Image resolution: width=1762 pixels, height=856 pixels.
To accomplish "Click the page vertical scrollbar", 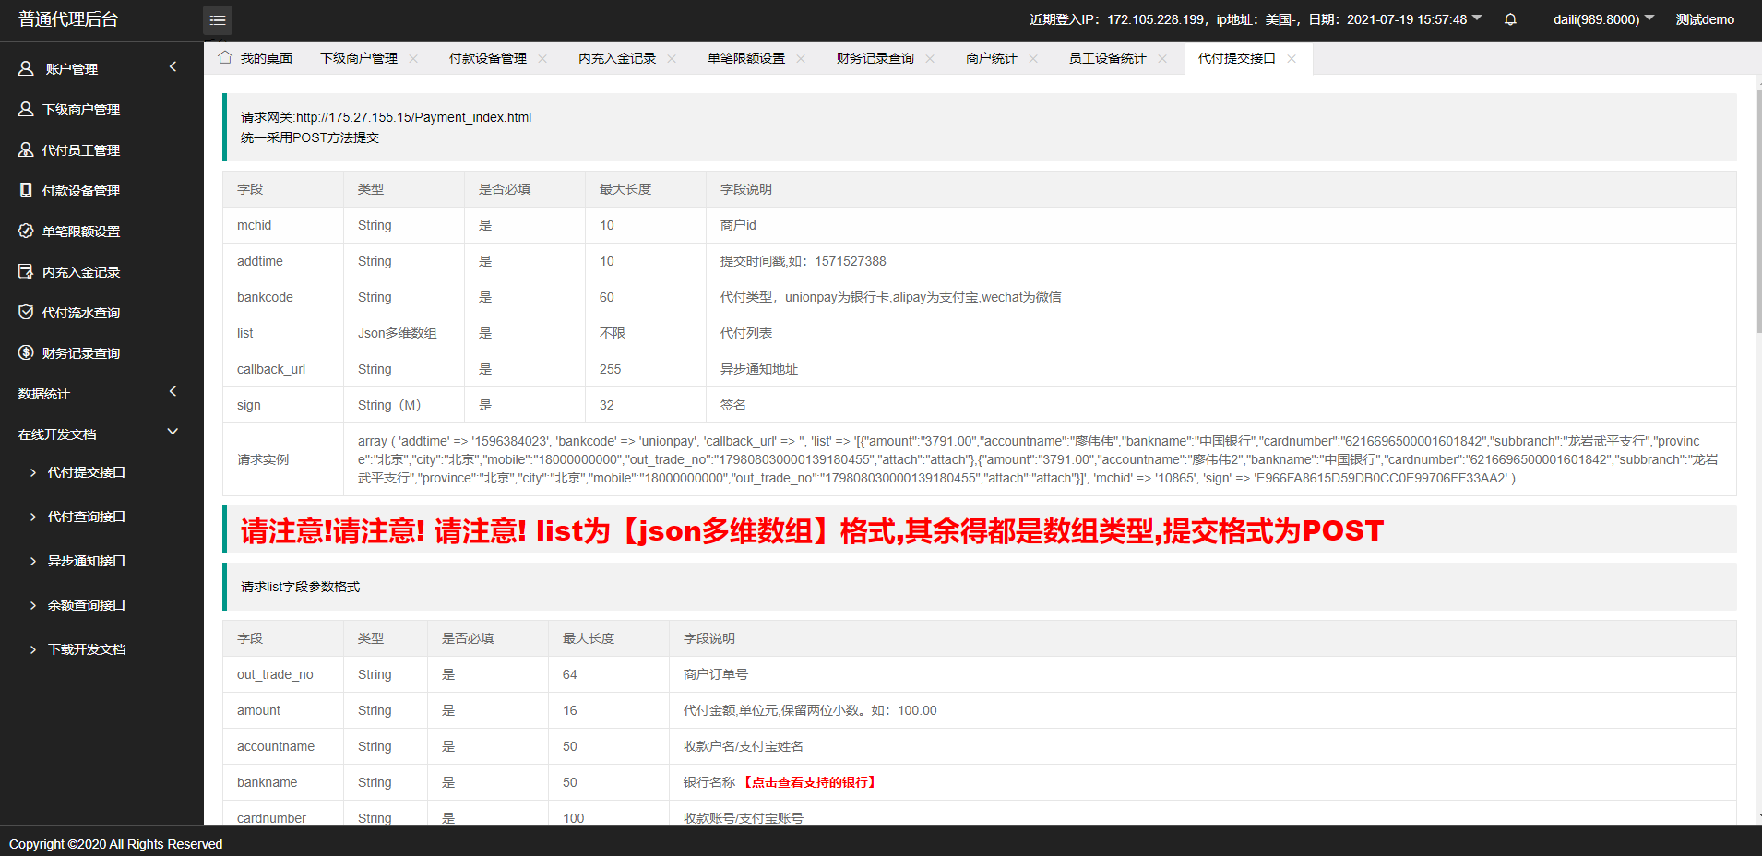I will (x=1758, y=212).
